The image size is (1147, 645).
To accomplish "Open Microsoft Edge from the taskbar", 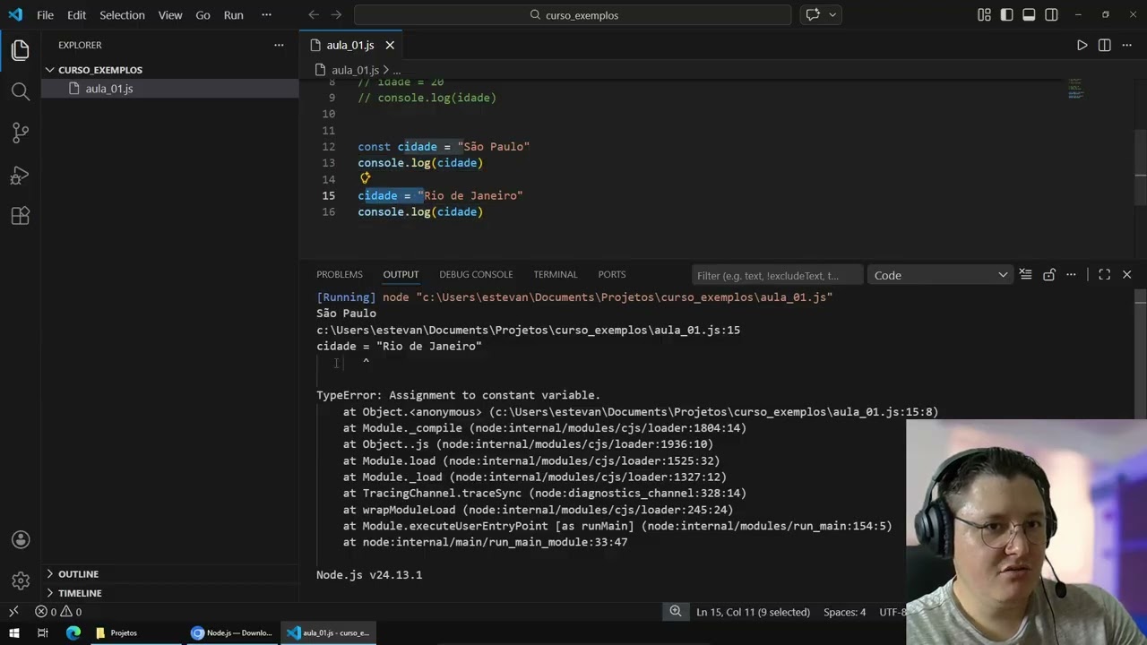I will coord(73,633).
